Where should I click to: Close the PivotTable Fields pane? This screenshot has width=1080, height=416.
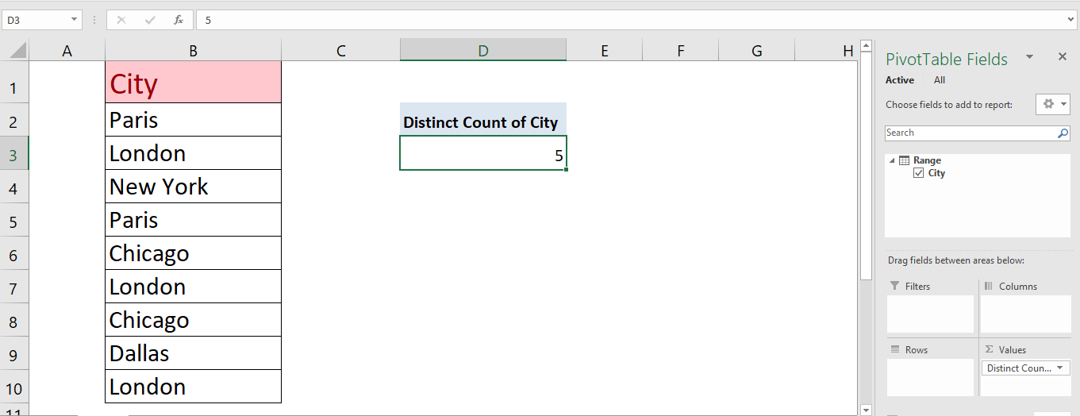click(x=1063, y=57)
